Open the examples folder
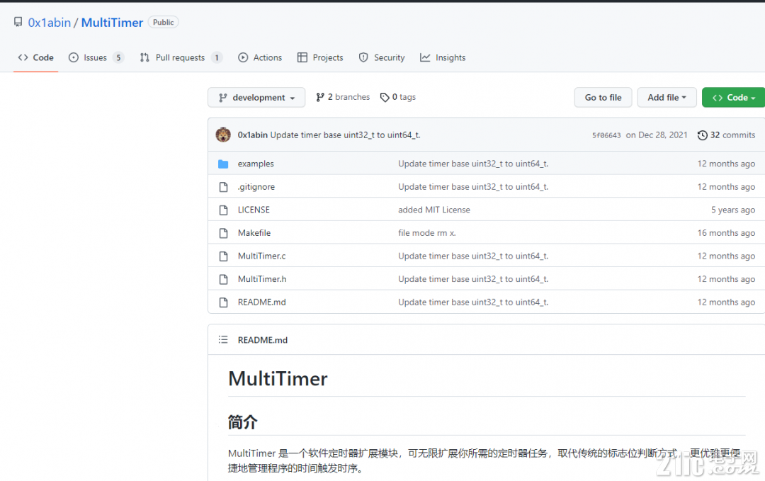This screenshot has width=765, height=481. pos(256,164)
